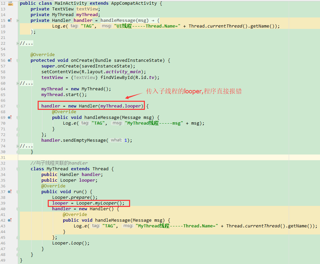The width and height of the screenshot is (320, 264).
Task: Collapse the MyThread Handler block starting 'handler = new Handler() {'
Action: coord(18,209)
